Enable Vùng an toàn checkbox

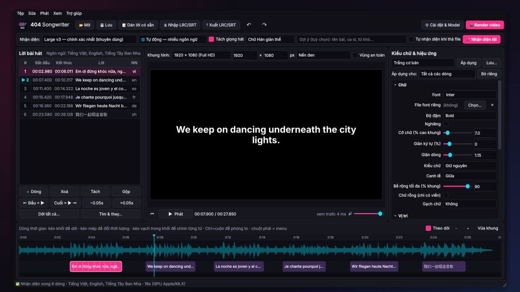pyautogui.click(x=355, y=55)
